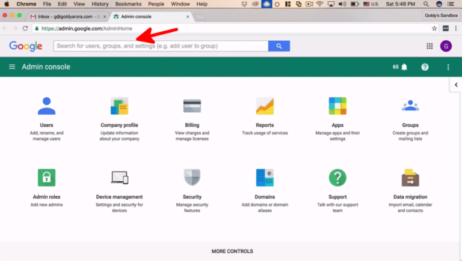Screen dimensions: 462x261
Task: Open the Bookmarks menu
Action: pos(128,4)
